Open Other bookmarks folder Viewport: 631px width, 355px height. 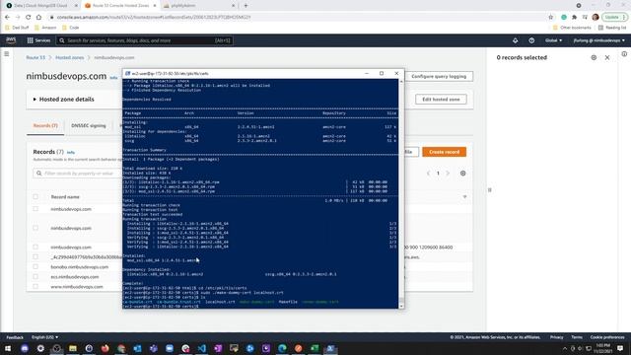(572, 28)
